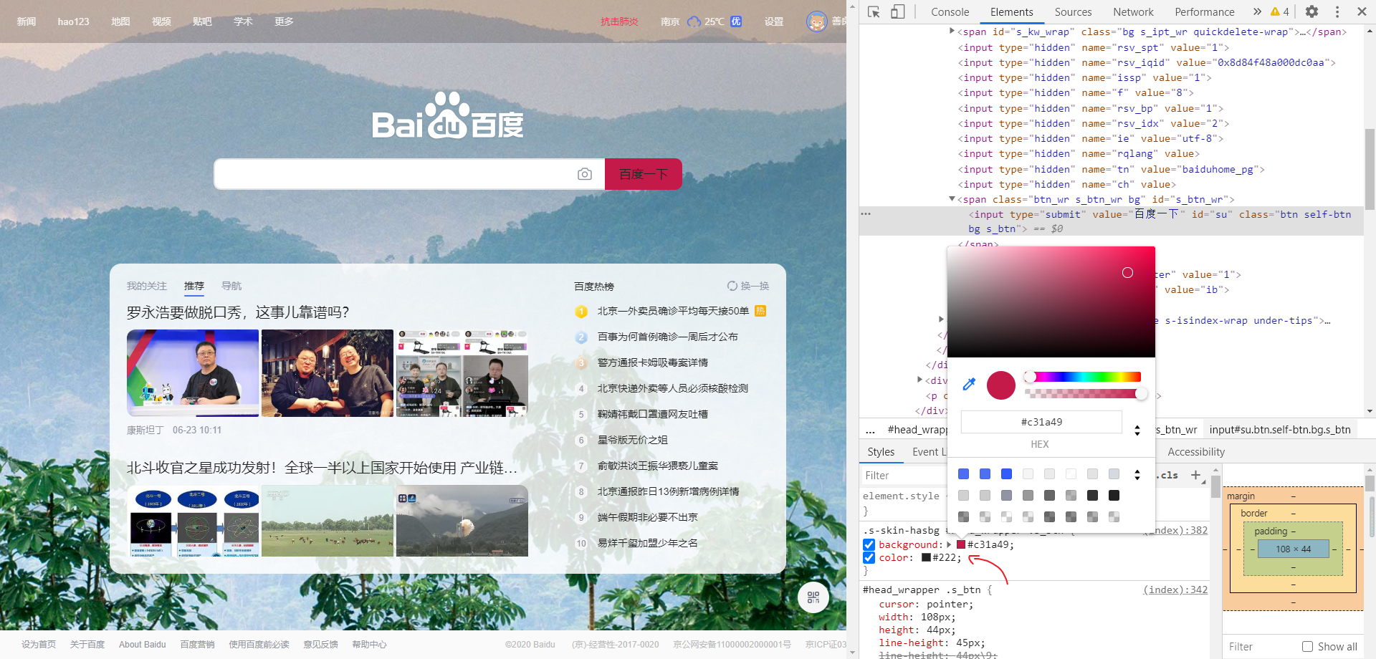Open the 抗击肺炎 link
1376x659 pixels.
pos(619,21)
